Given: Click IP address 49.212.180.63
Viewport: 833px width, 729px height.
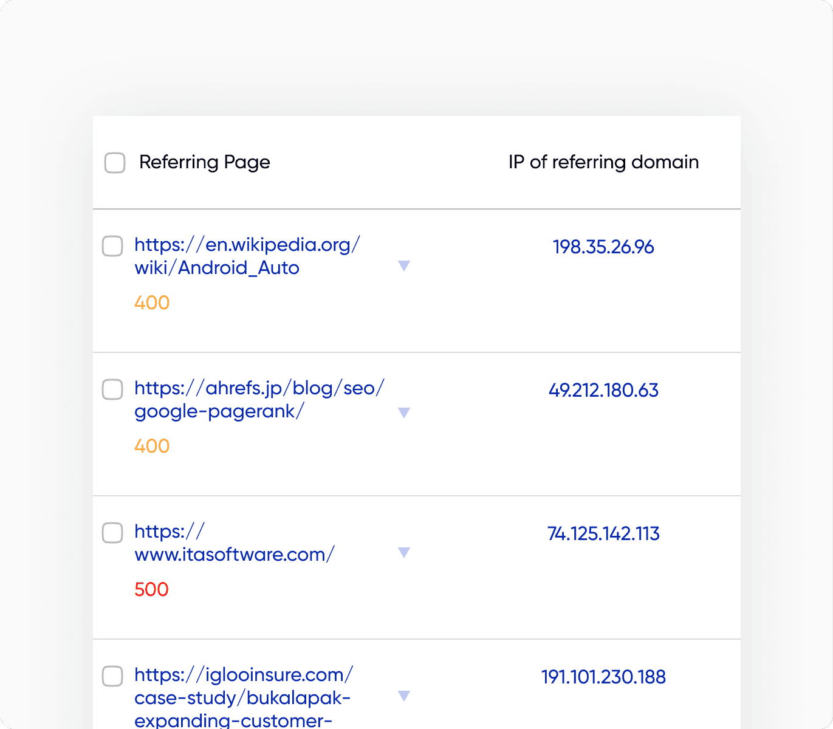Looking at the screenshot, I should coord(603,391).
